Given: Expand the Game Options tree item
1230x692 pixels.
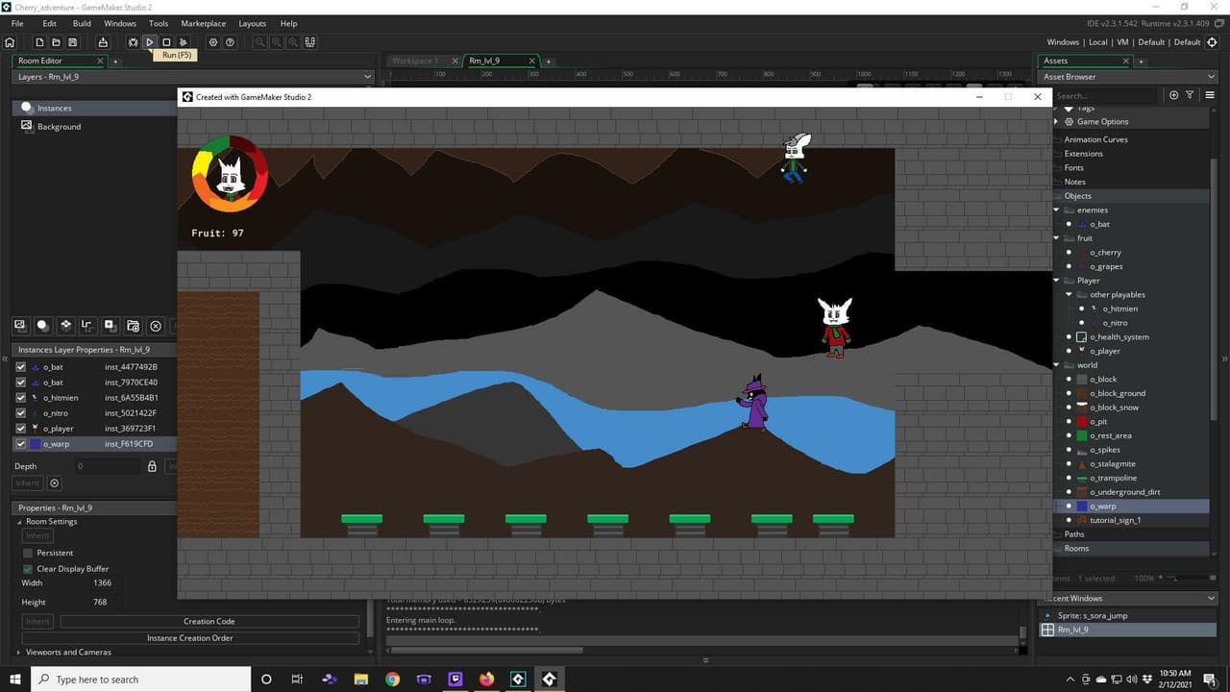Looking at the screenshot, I should (x=1056, y=122).
